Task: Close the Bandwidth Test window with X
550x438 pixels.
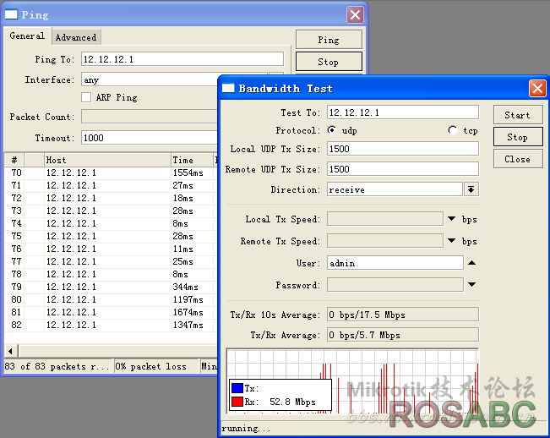Action: pos(537,89)
